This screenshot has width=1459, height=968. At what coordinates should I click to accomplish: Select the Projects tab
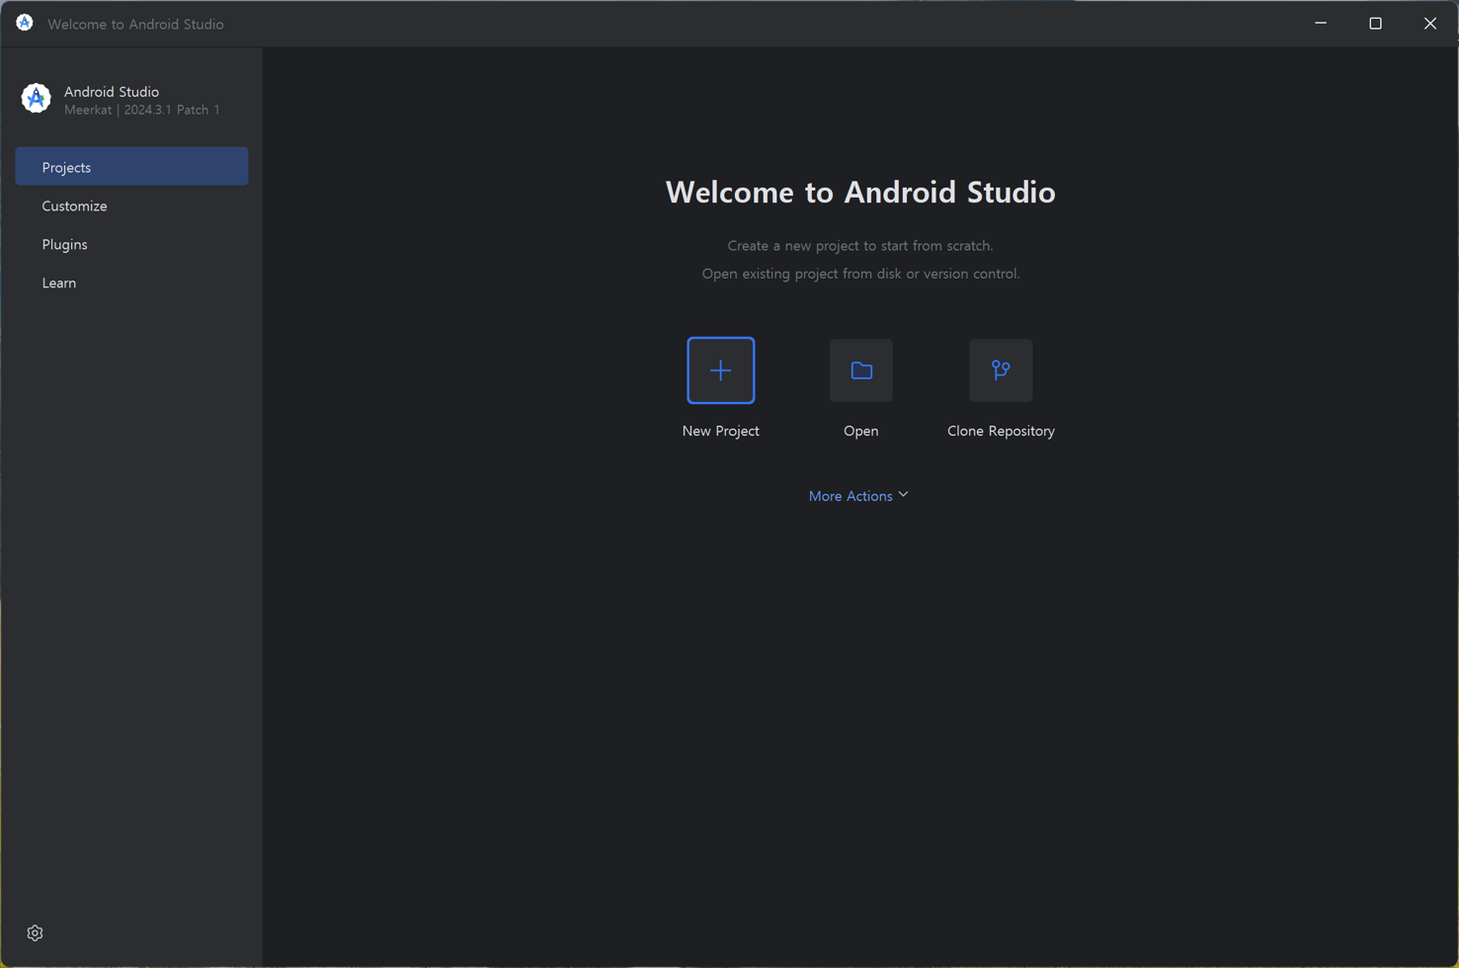[131, 167]
